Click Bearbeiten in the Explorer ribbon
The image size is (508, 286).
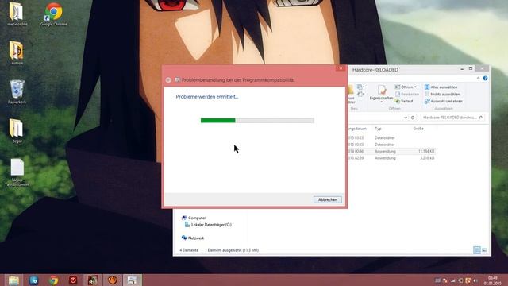407,94
